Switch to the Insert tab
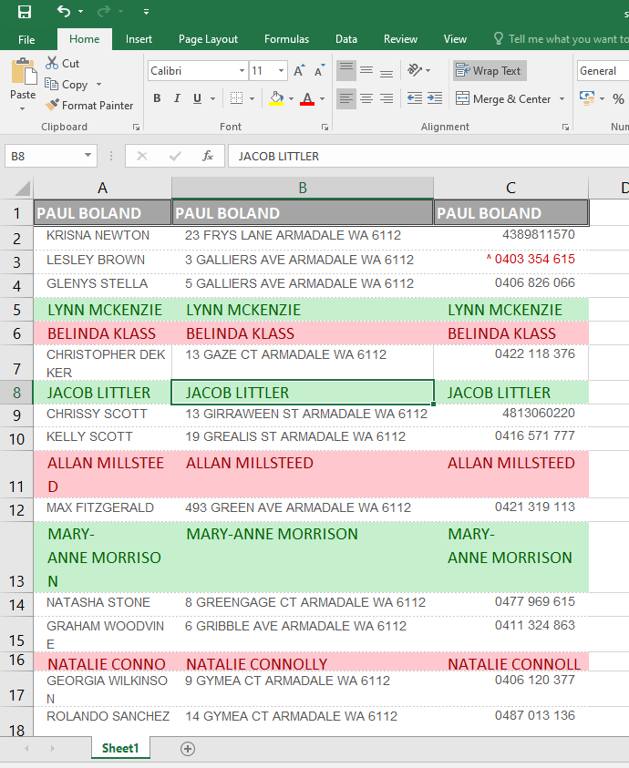The width and height of the screenshot is (629, 768). pyautogui.click(x=139, y=39)
